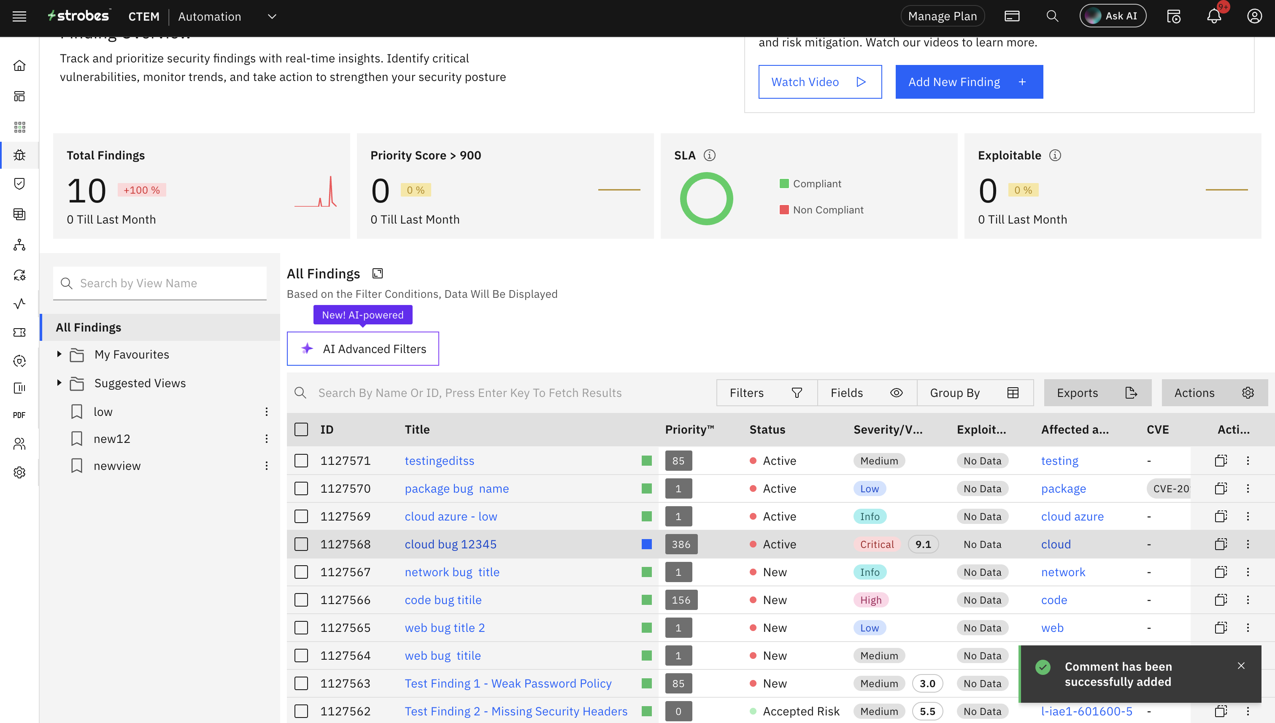Click the SLA info icon
The width and height of the screenshot is (1275, 723).
pyautogui.click(x=710, y=155)
